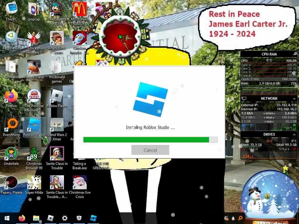
Task: Select The Legend of Zilda shortcut
Action: [57, 13]
